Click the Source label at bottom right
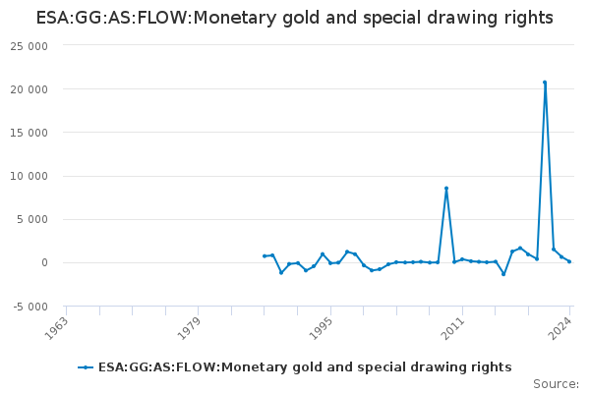 point(556,384)
